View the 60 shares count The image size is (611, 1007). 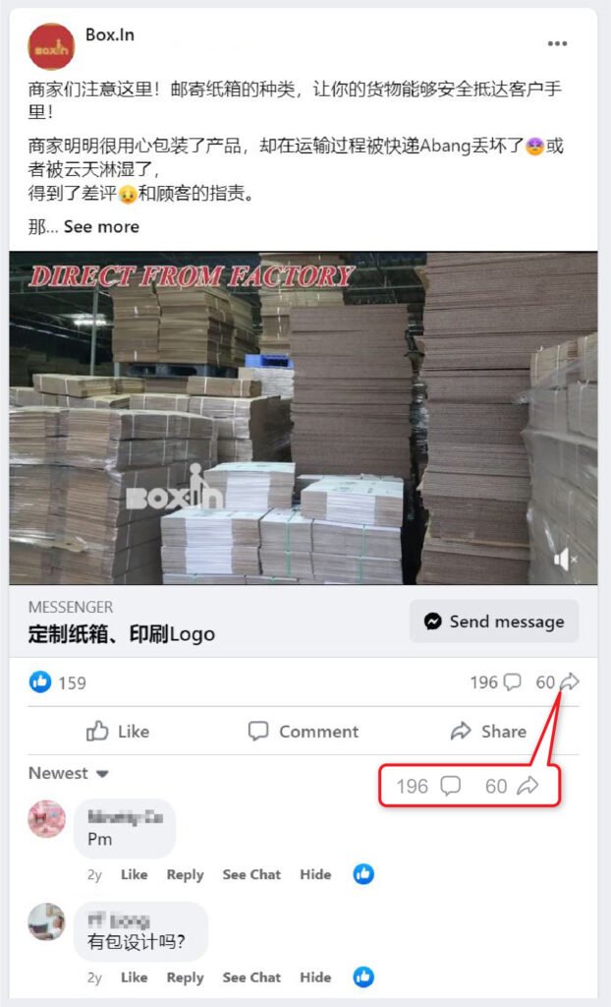(x=557, y=682)
